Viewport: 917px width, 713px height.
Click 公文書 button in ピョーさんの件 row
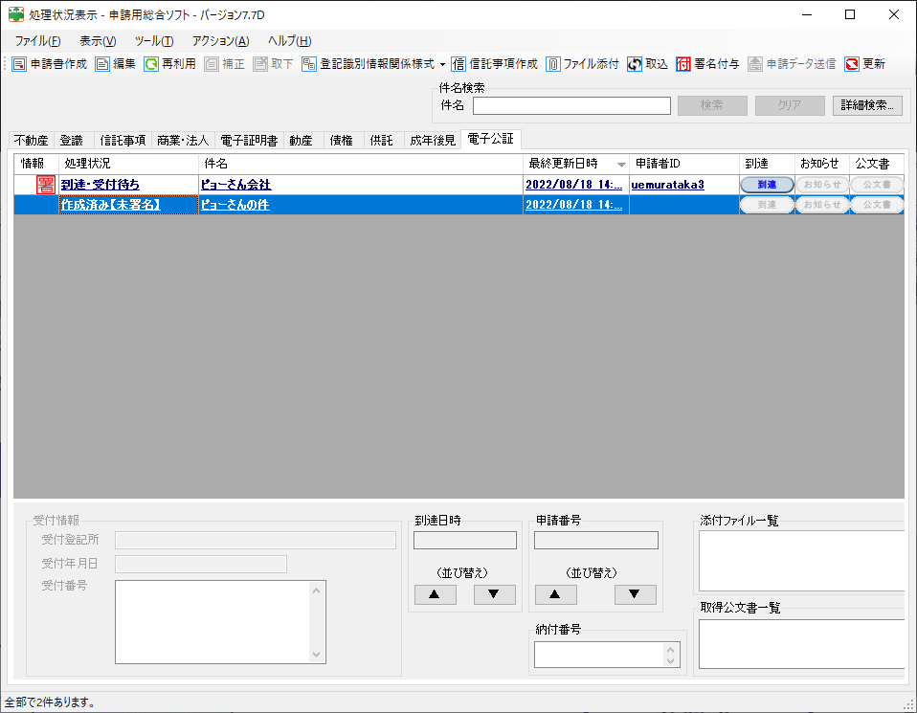coord(877,205)
